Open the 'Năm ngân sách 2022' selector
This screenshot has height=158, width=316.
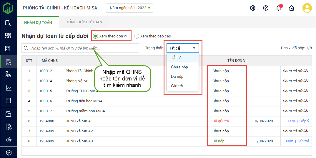129,8
